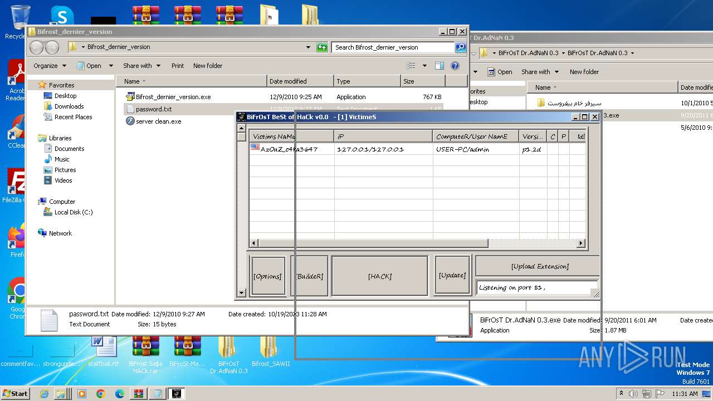Click New folder in front Explorer toolbar
Screen dimensions: 713x401
(207, 66)
